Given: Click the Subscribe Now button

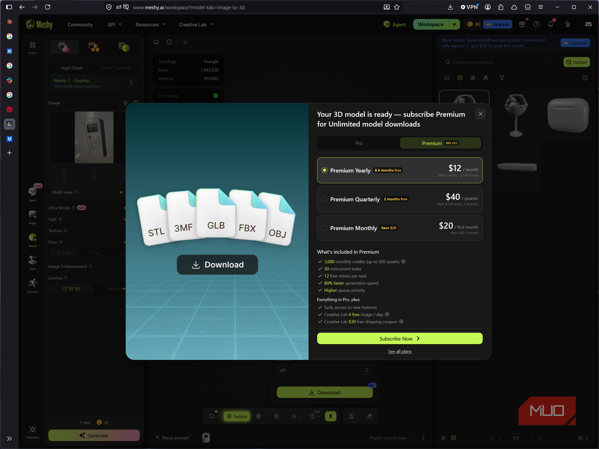Looking at the screenshot, I should point(400,338).
